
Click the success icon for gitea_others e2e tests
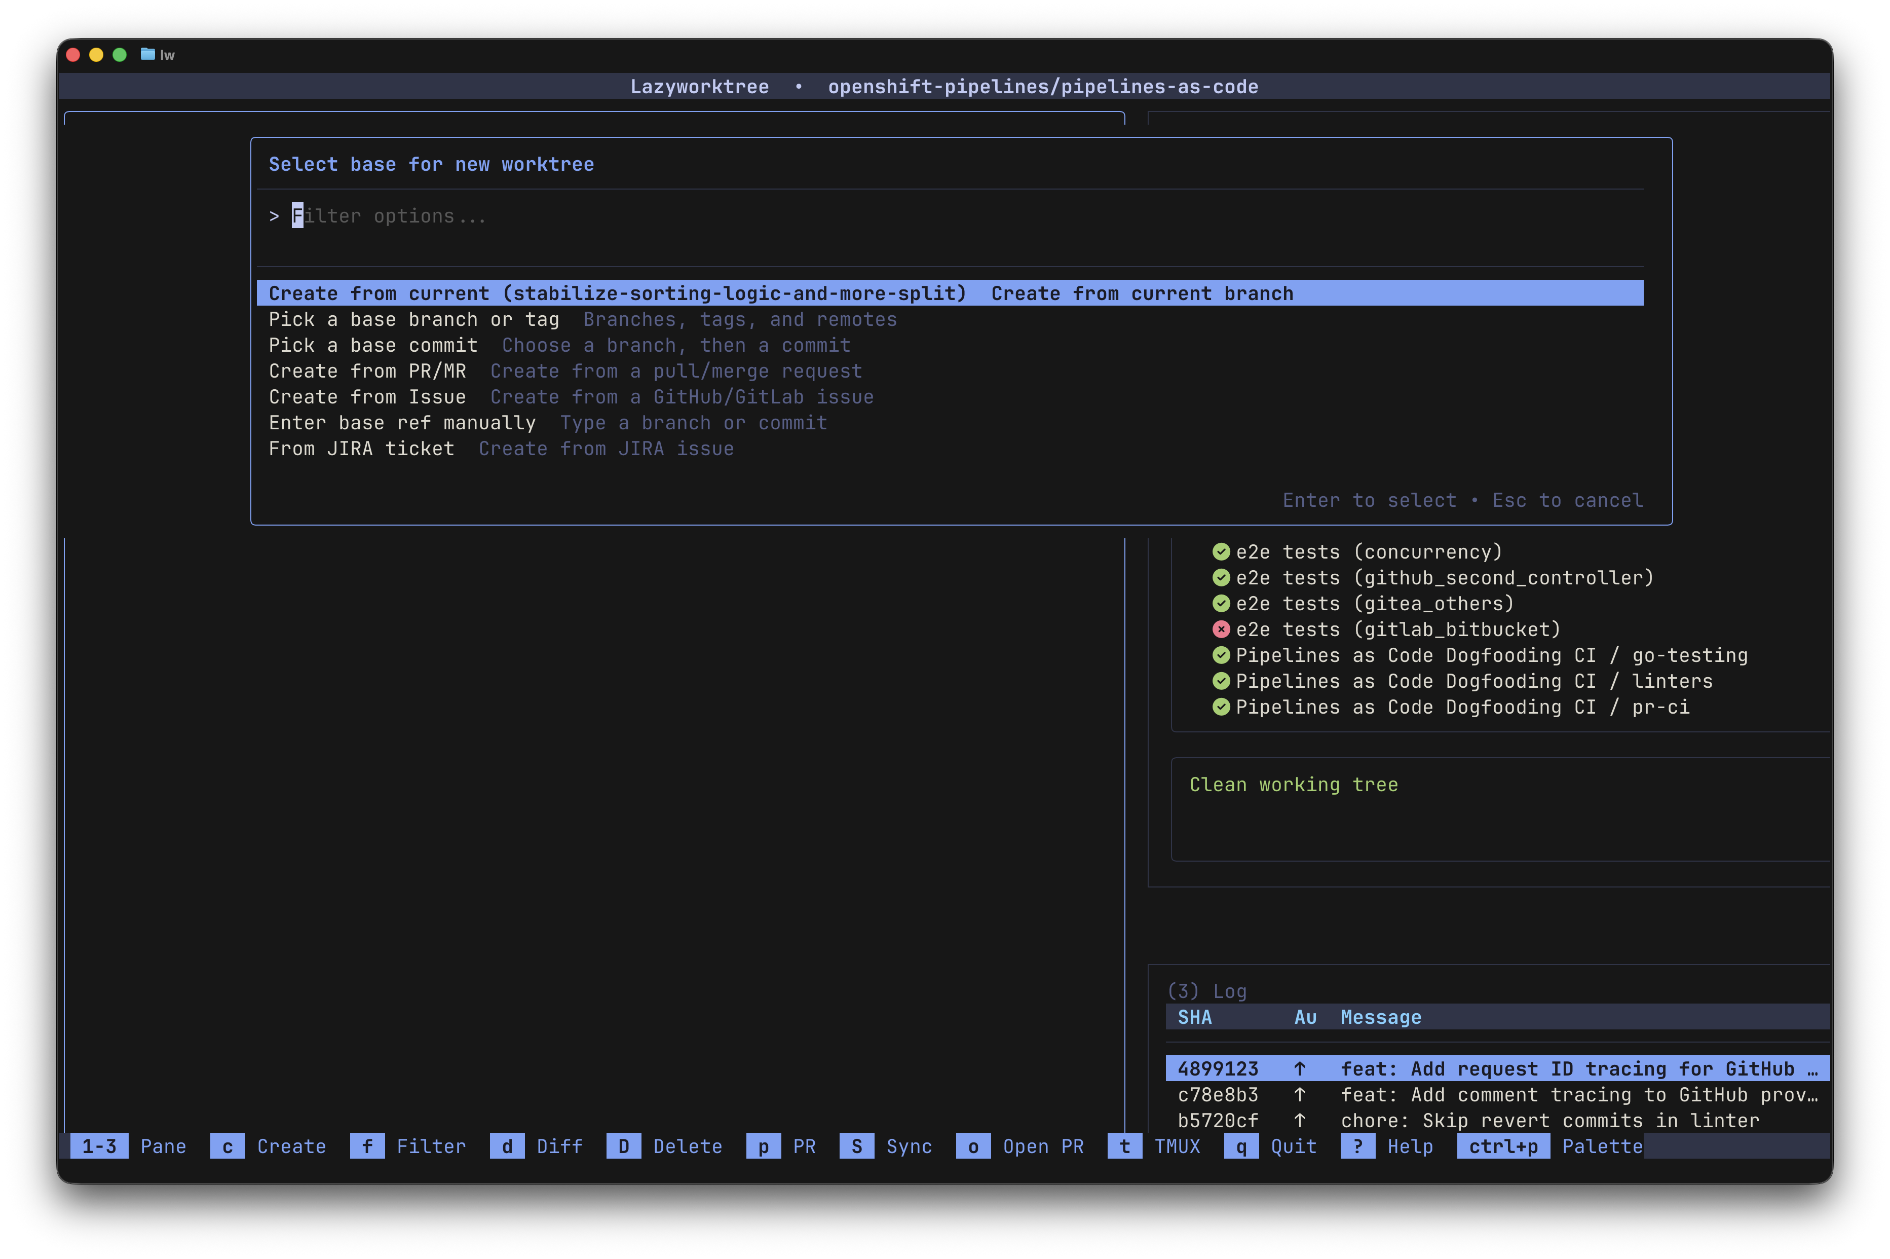click(1221, 603)
